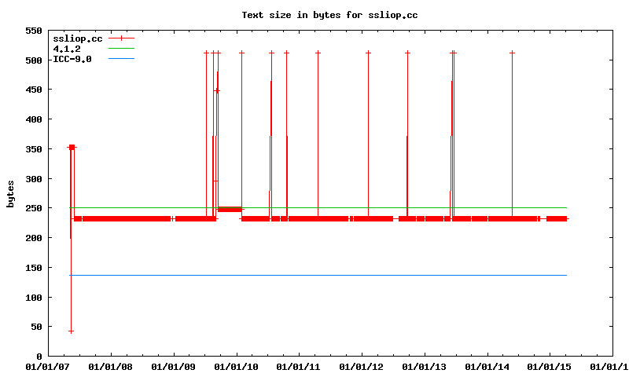The image size is (629, 377).
Task: Click the red ssliop.cc legend line sample
Action: pyautogui.click(x=122, y=38)
